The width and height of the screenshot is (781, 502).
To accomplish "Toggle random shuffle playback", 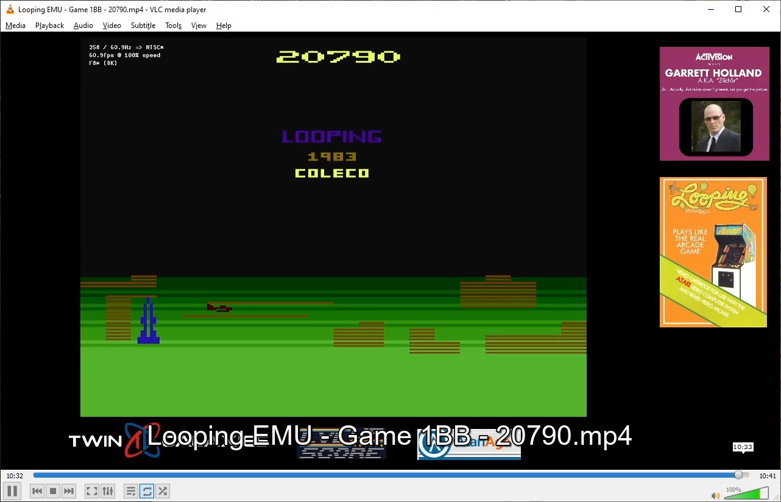I will point(163,491).
